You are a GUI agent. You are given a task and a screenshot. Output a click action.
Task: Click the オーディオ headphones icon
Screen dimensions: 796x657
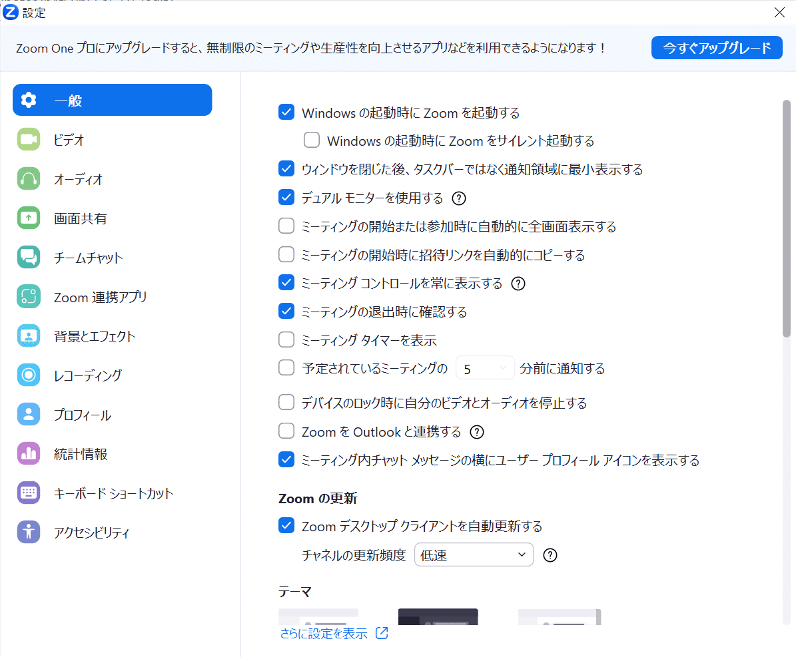pyautogui.click(x=29, y=179)
